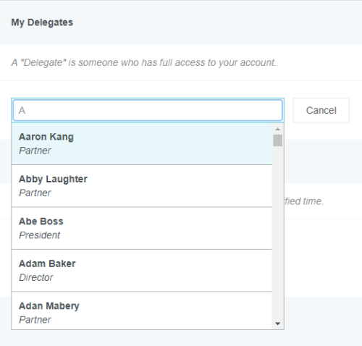Click the President title under Abe Boss
The width and height of the screenshot is (362, 346).
coord(39,235)
